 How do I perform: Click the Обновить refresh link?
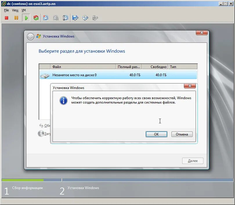(45, 126)
